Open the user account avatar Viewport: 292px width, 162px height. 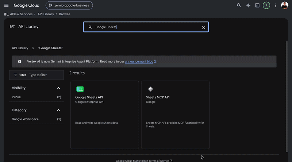click(284, 5)
